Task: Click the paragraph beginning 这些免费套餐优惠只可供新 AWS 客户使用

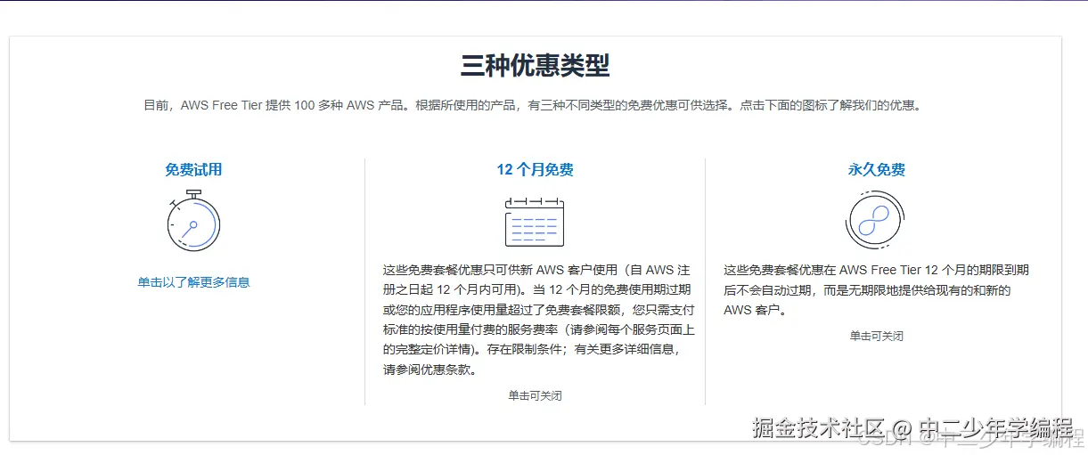Action: click(x=538, y=320)
